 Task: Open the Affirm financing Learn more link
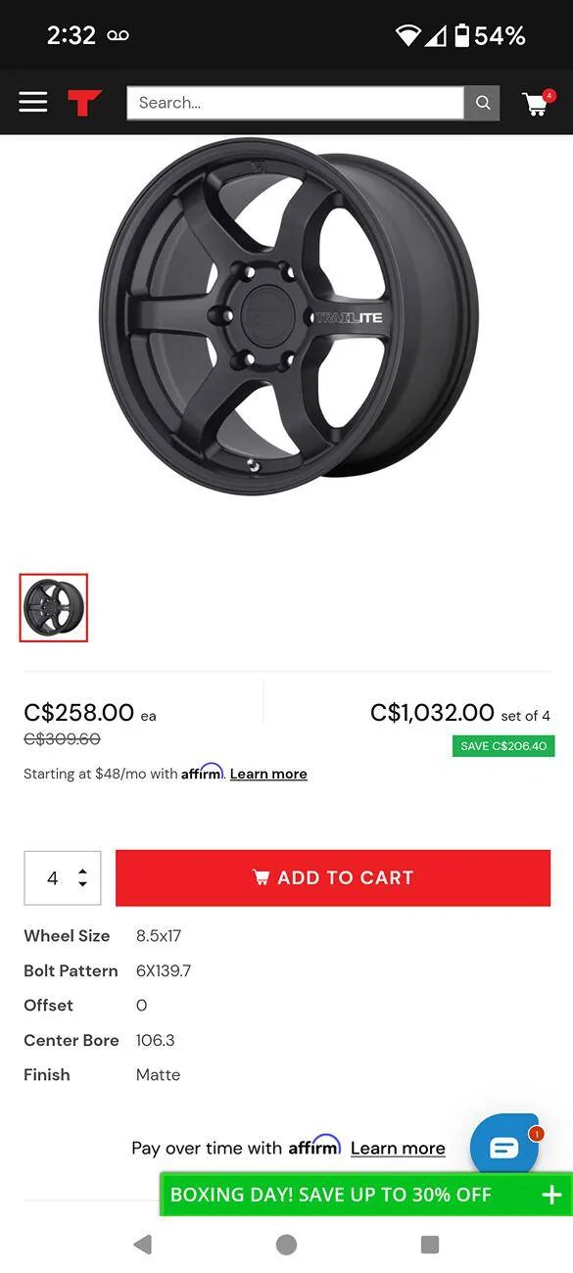(267, 774)
